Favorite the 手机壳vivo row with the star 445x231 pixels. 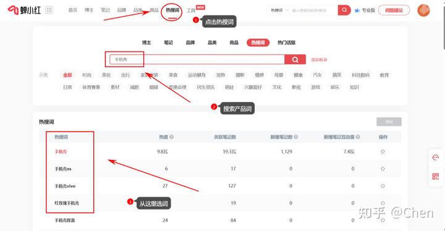point(383,186)
